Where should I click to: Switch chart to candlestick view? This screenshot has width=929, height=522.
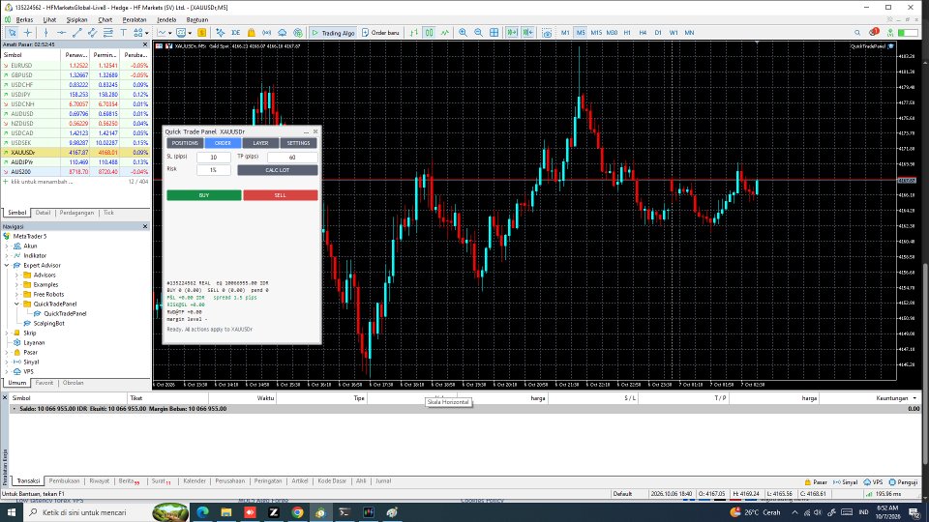coord(429,33)
